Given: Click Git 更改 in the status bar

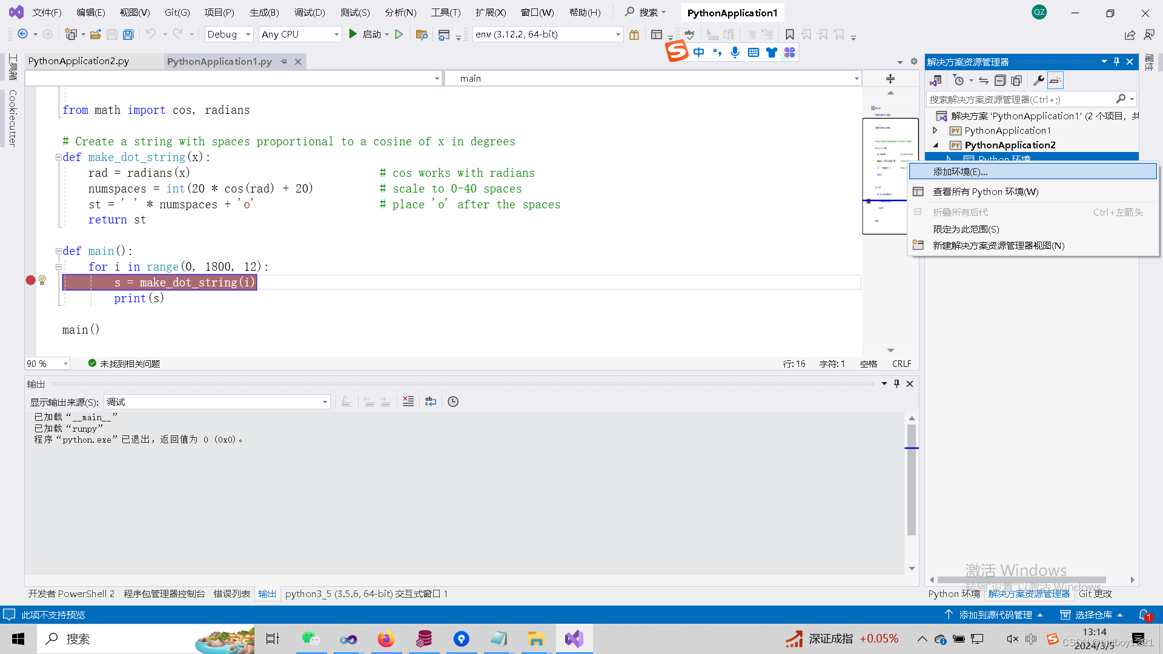Looking at the screenshot, I should tap(1095, 594).
